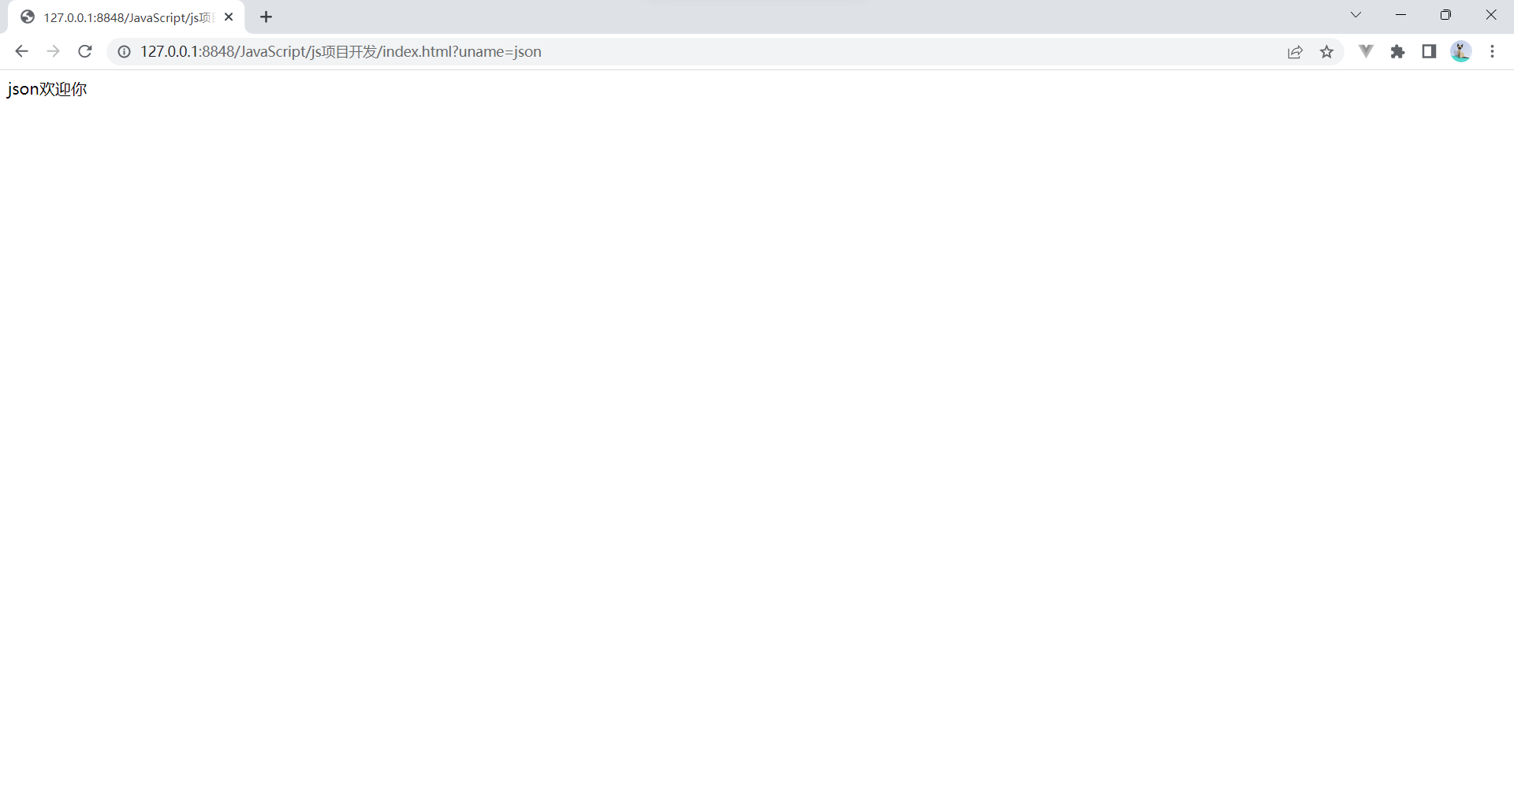
Task: Close the current 127.0.0.1 tab
Action: coord(229,17)
